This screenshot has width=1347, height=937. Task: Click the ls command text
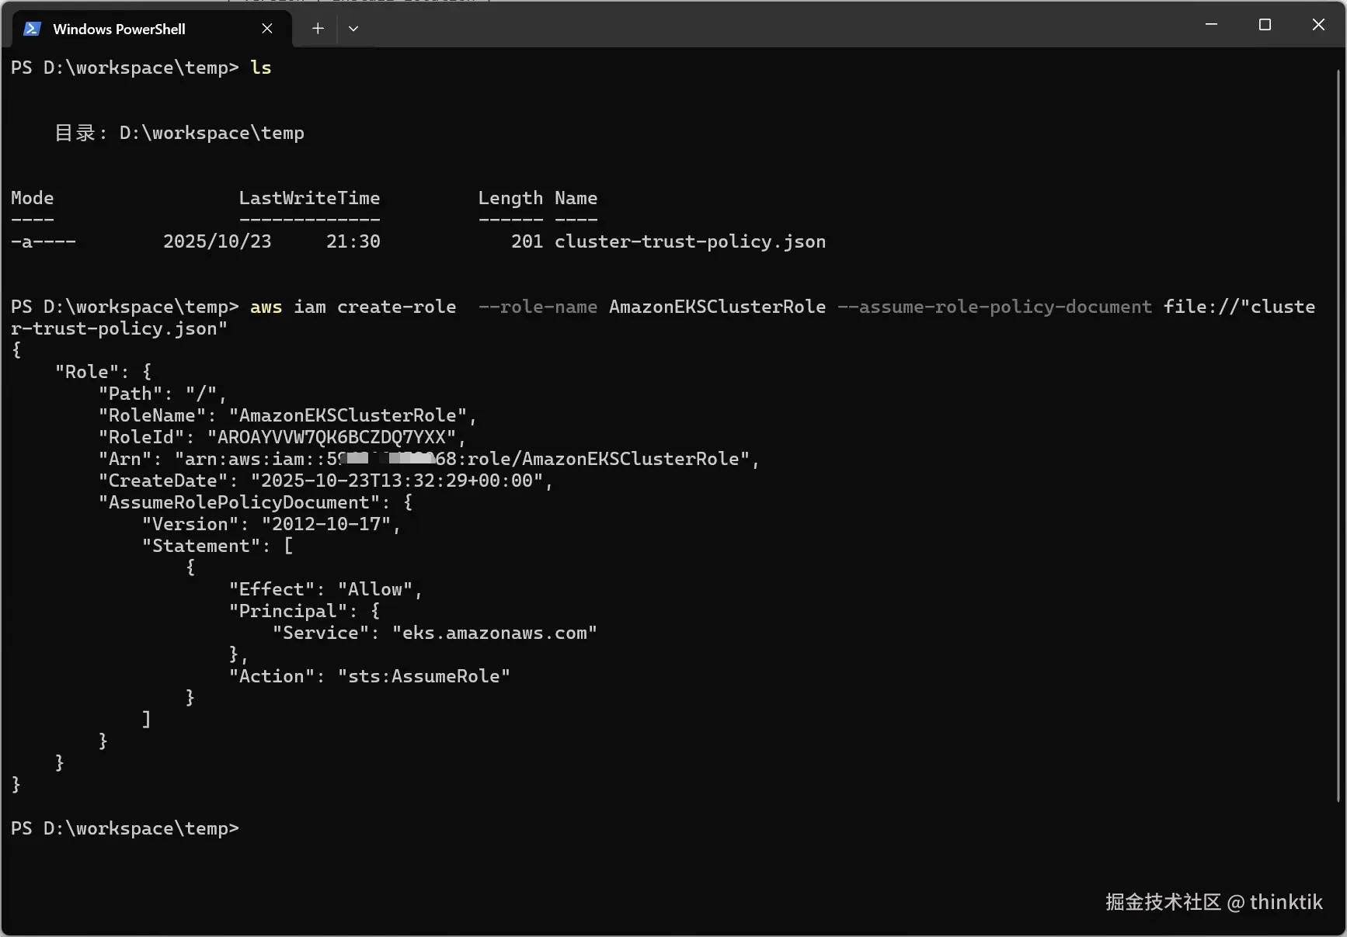pos(261,68)
